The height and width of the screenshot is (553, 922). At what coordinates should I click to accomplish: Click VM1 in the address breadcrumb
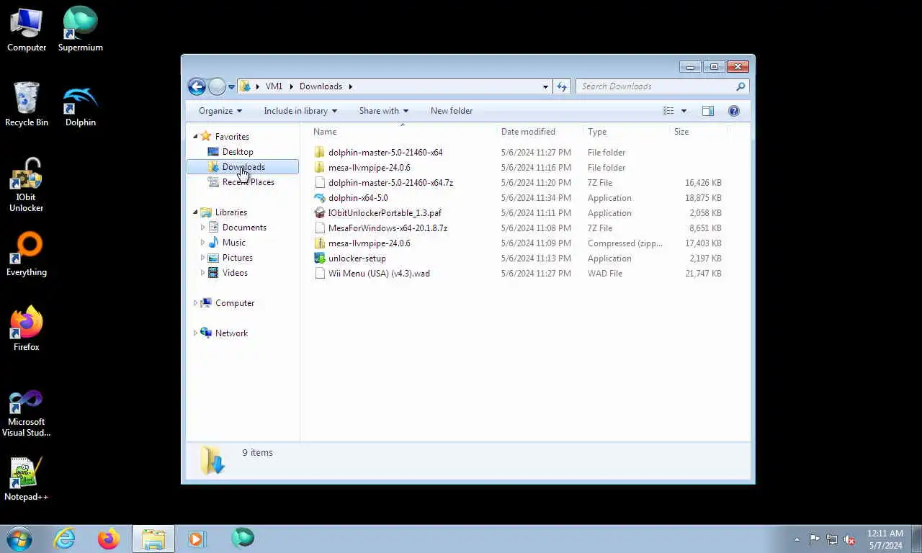tap(274, 86)
